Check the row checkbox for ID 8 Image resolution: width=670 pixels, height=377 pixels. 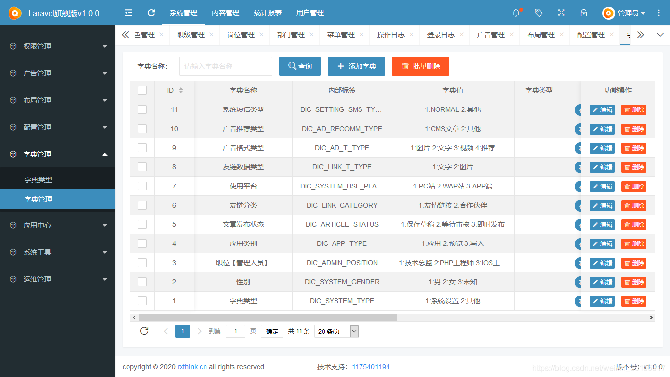[x=142, y=167]
